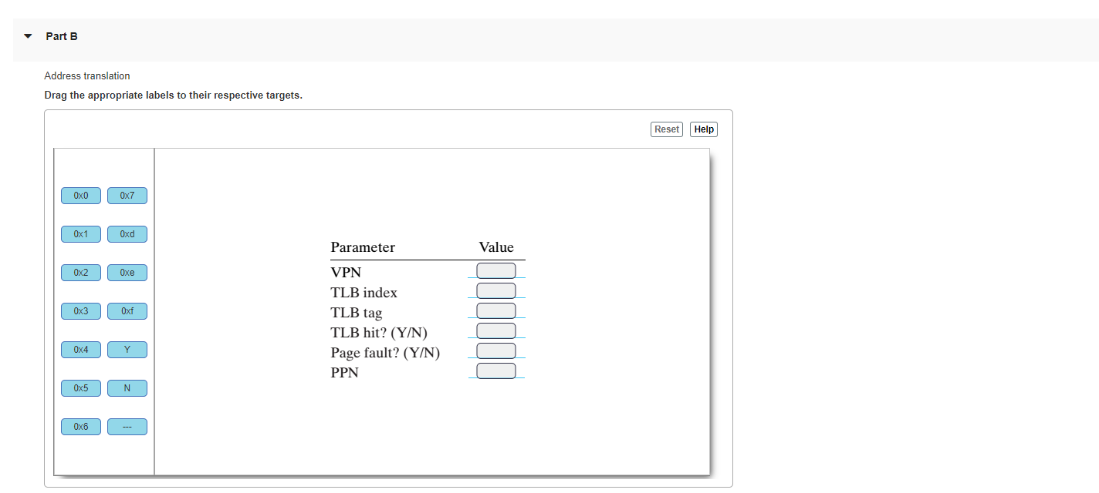This screenshot has width=1099, height=493.
Task: Select the 0x1 draggable label
Action: 80,233
